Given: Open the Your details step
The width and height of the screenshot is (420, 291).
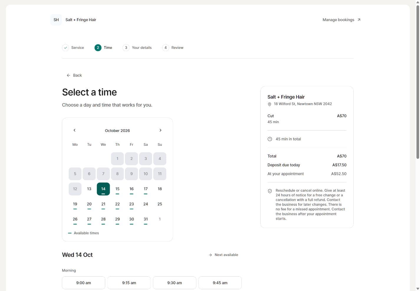Looking at the screenshot, I should point(137,48).
